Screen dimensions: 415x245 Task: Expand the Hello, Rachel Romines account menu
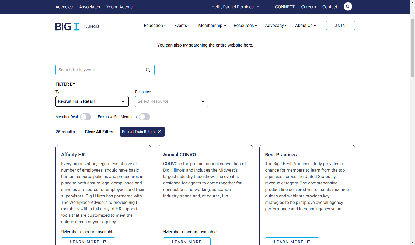[x=236, y=7]
